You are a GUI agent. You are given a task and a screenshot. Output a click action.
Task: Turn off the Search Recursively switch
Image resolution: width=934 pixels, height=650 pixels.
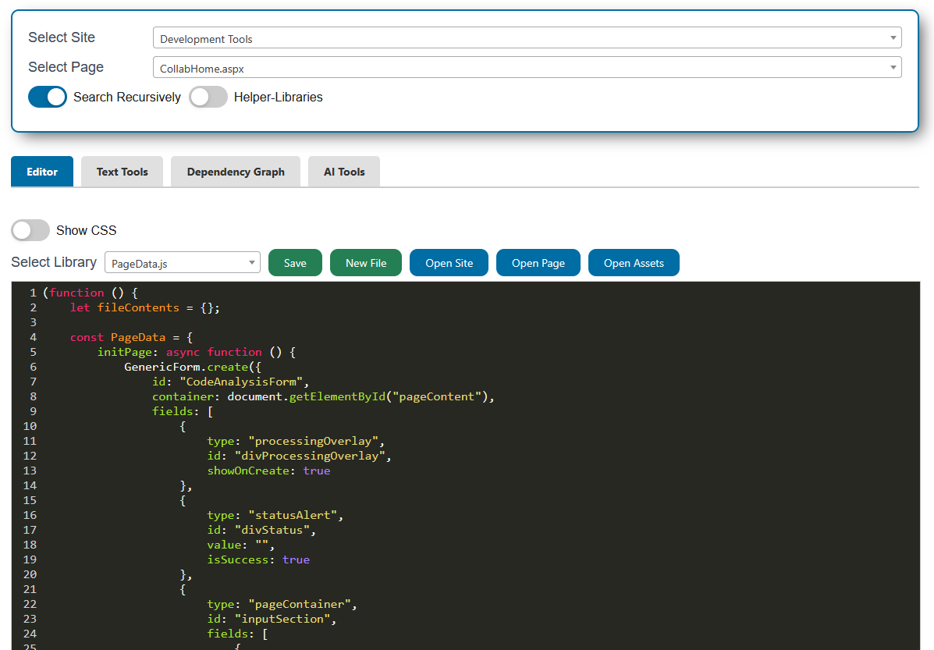click(48, 97)
